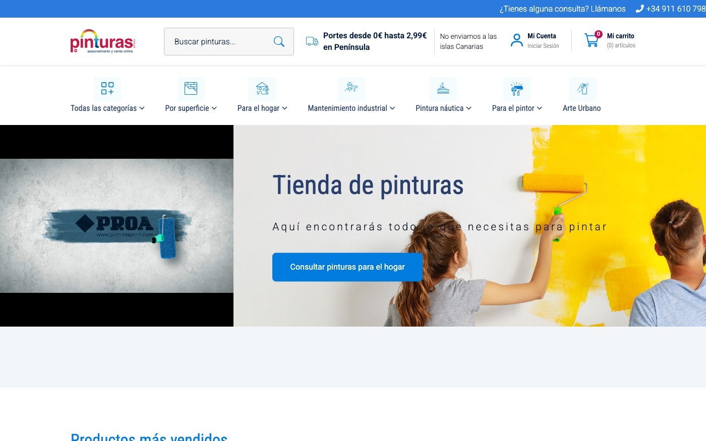Open the Pintura náutica menu label

point(439,108)
